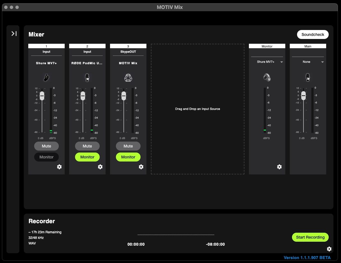Select the Main channel header
This screenshot has width=341, height=263.
308,46
